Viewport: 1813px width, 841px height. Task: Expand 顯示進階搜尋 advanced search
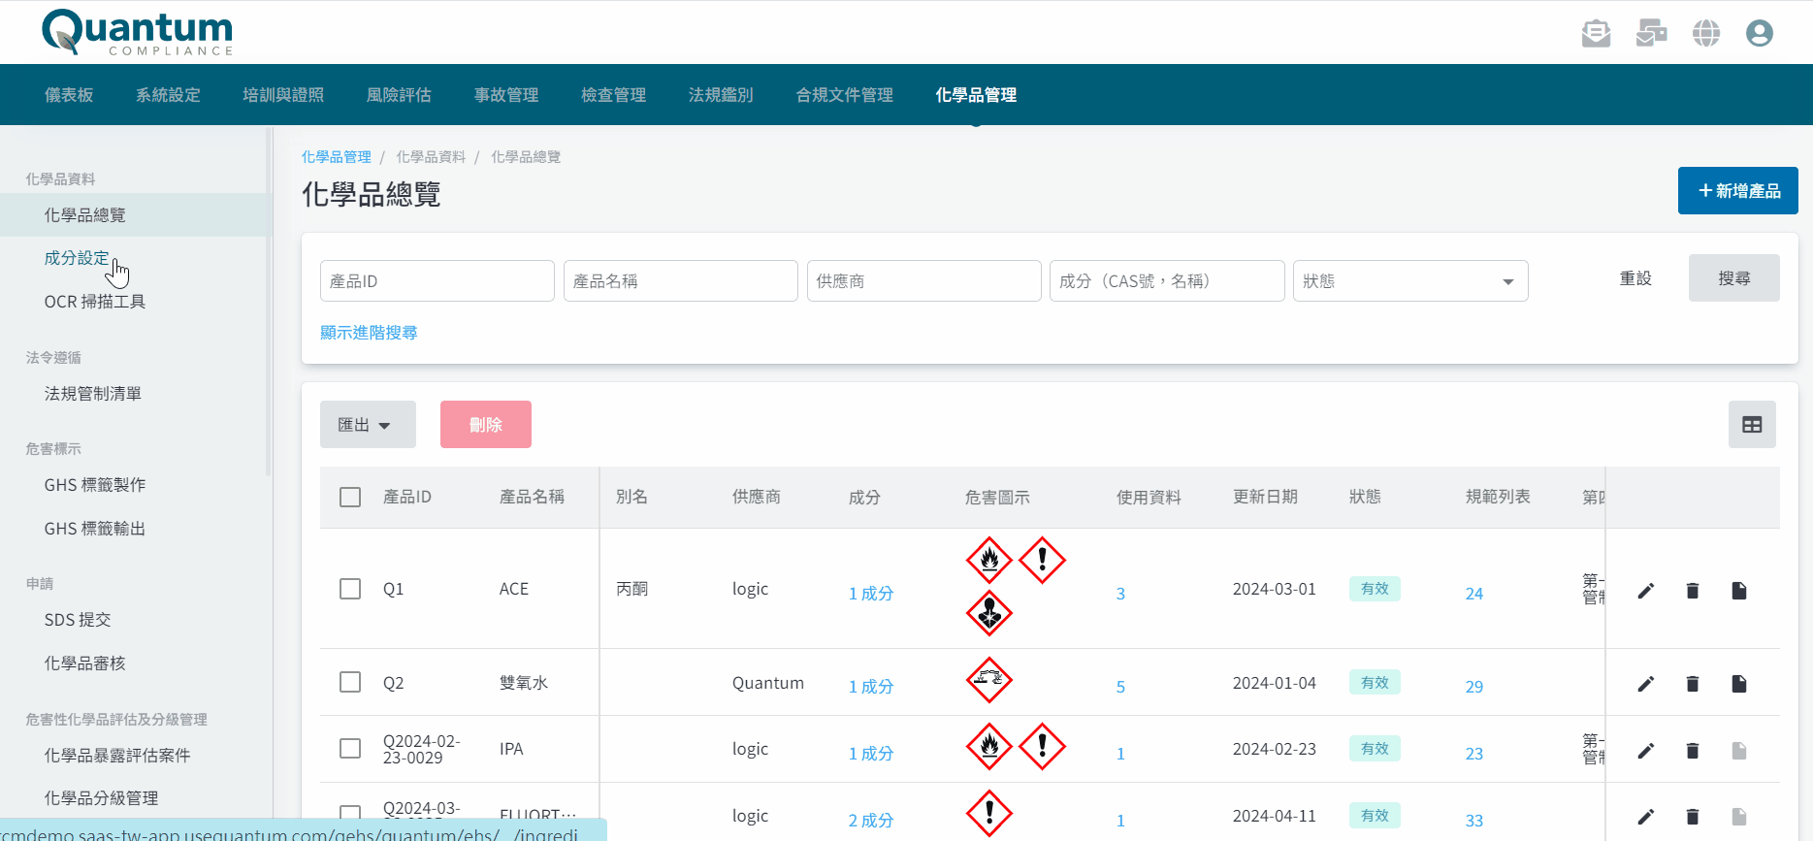[x=369, y=333]
